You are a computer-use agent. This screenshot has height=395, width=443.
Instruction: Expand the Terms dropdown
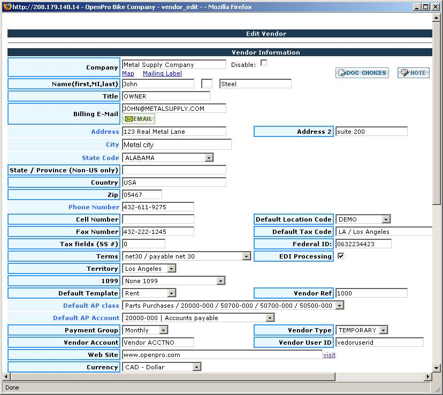(187, 256)
